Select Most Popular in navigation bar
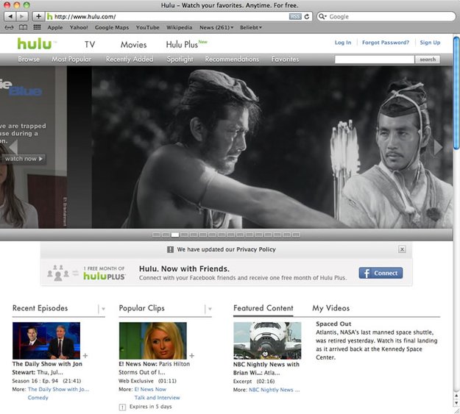The height and width of the screenshot is (414, 460). [x=71, y=60]
